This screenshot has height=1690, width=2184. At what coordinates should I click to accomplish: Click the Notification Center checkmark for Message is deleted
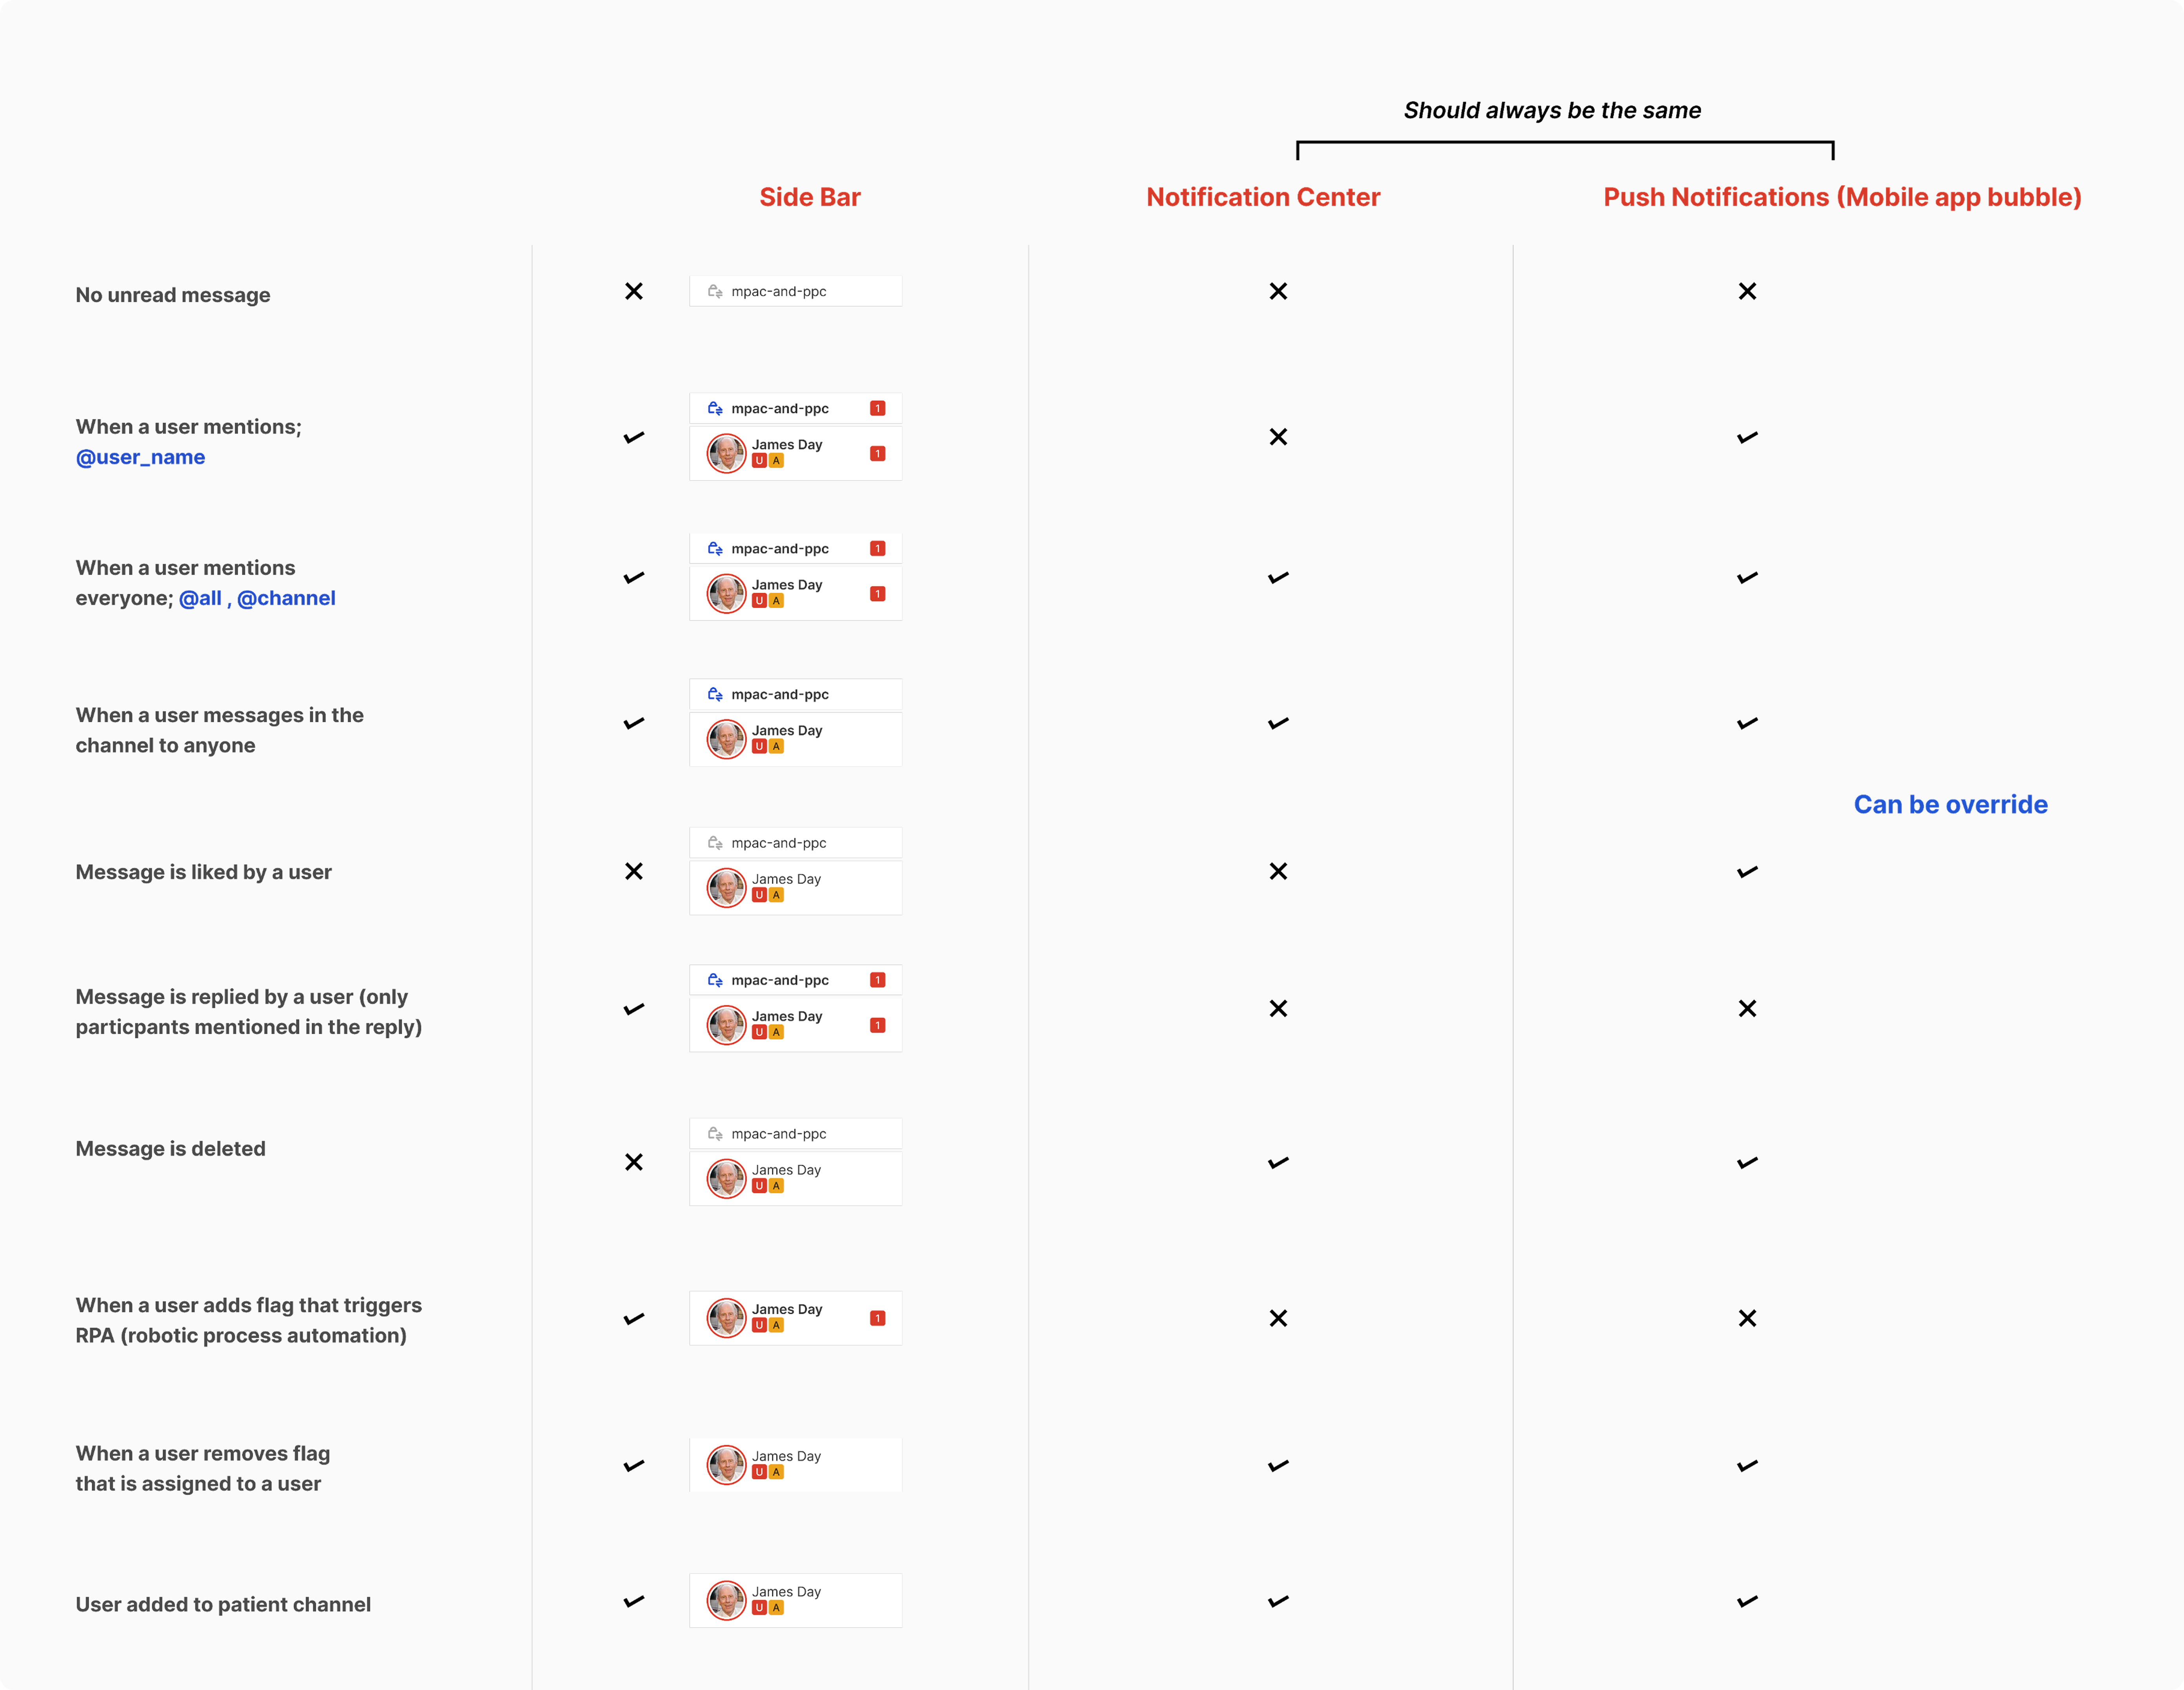(x=1278, y=1163)
